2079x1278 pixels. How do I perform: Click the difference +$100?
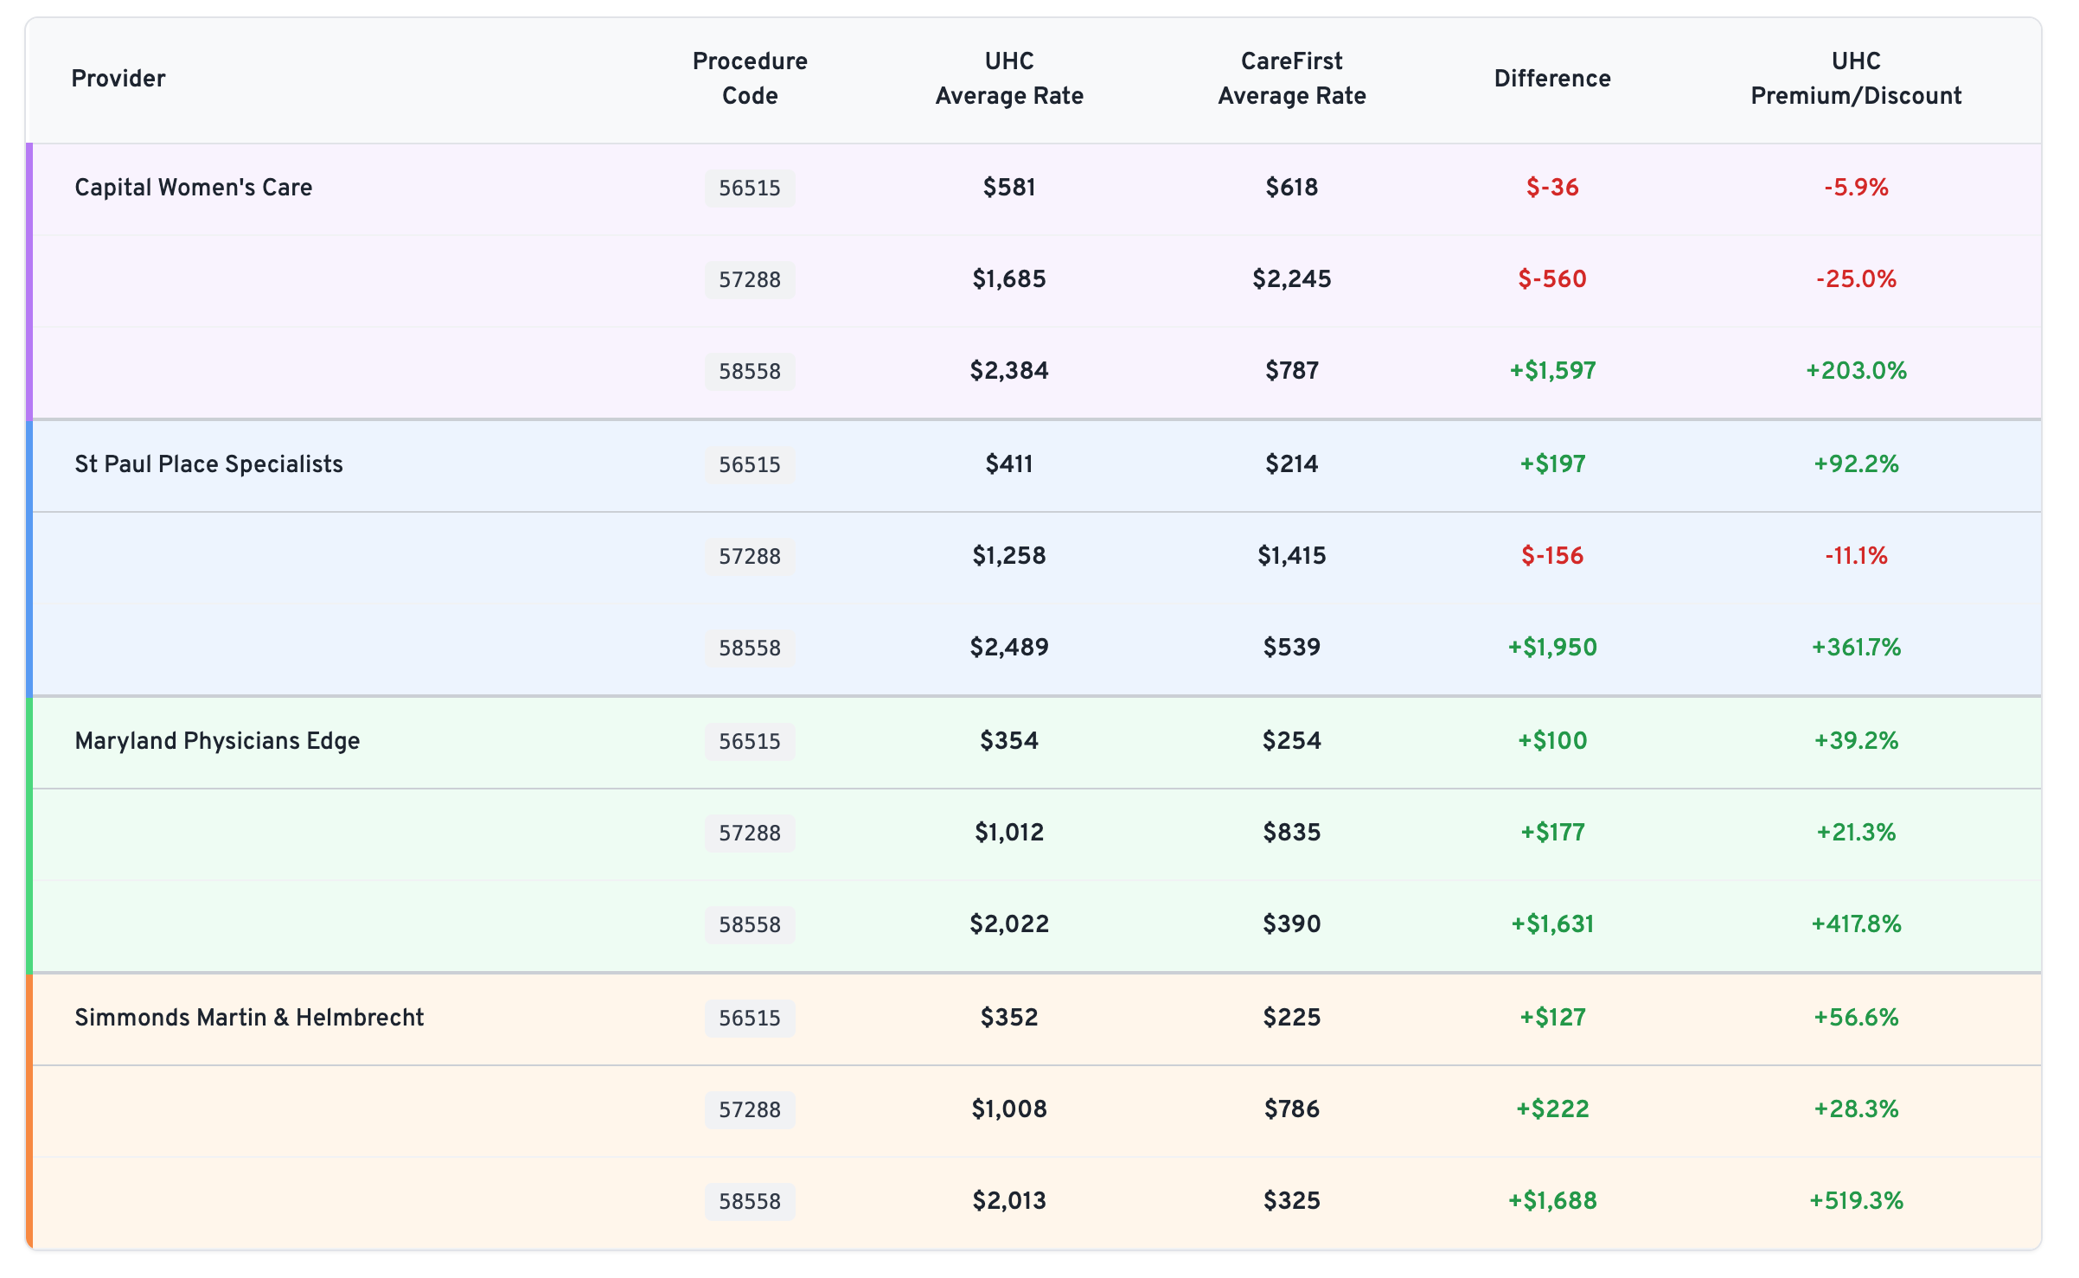(1552, 741)
